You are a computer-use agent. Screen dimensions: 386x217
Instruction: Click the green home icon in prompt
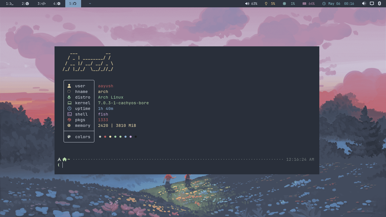64,159
